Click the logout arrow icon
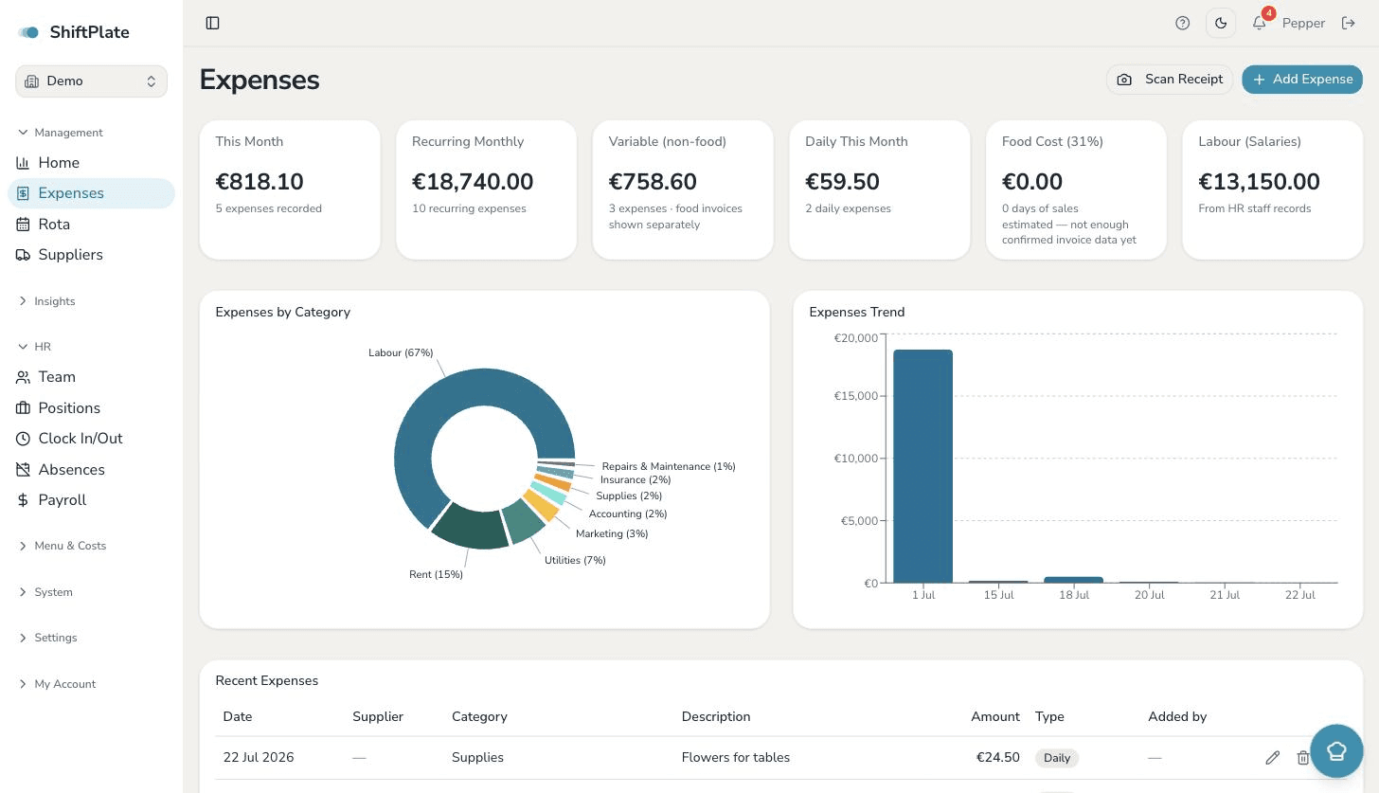1379x793 pixels. pyautogui.click(x=1349, y=23)
